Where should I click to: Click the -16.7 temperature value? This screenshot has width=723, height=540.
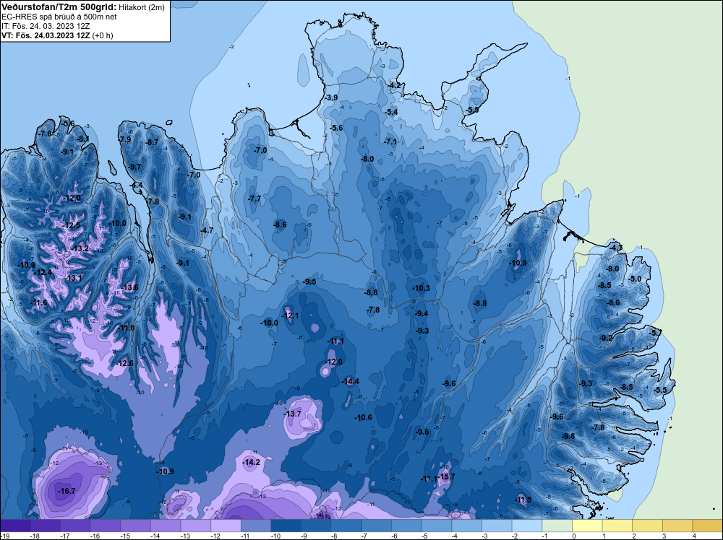[x=67, y=491]
